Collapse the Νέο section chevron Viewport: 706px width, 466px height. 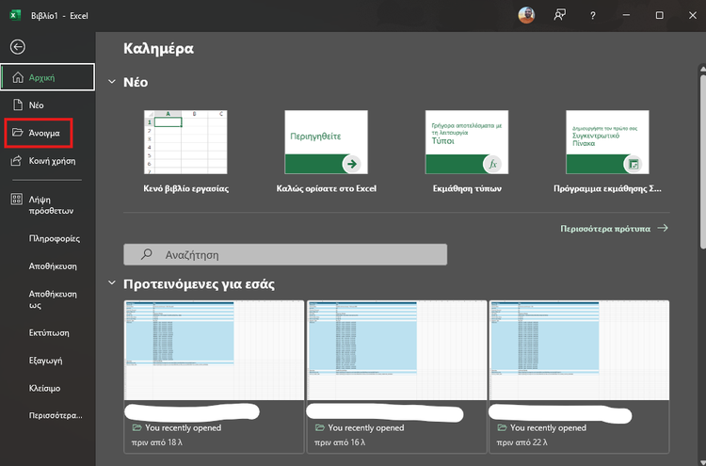pos(112,82)
